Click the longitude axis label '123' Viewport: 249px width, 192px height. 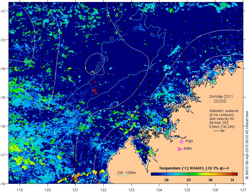point(131,190)
